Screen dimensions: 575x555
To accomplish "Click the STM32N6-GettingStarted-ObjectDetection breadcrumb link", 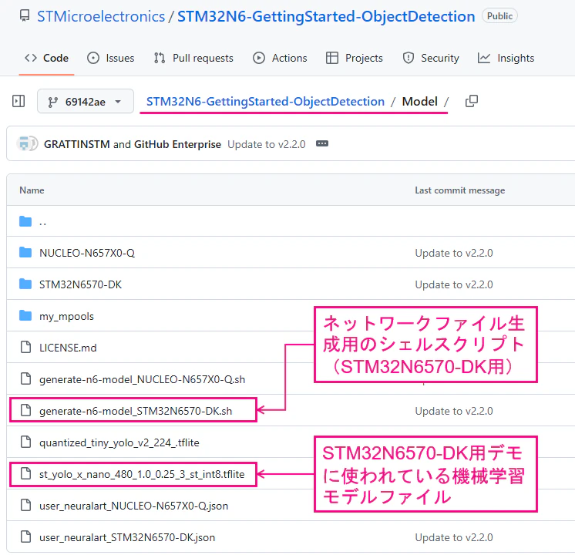I will click(x=265, y=101).
